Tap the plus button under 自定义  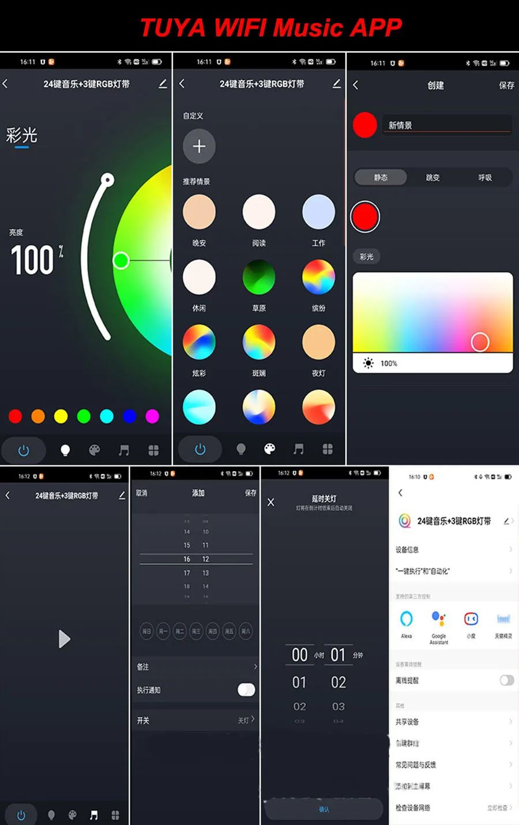(x=199, y=146)
